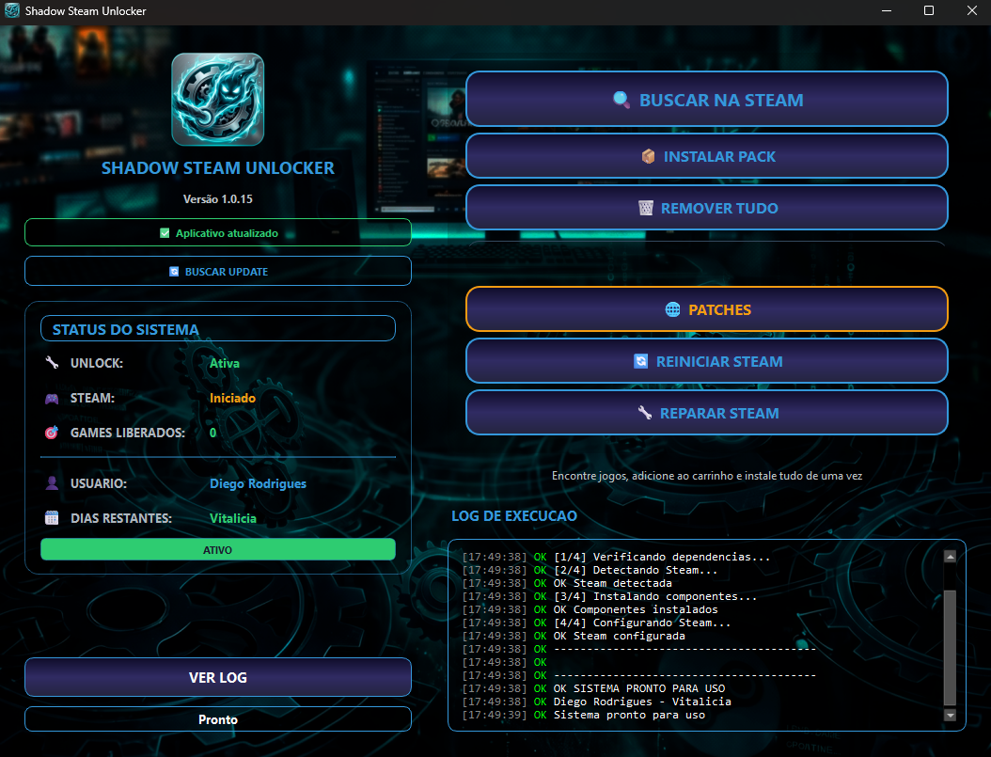The width and height of the screenshot is (991, 757).
Task: Click the execution log scrollbar thumb
Action: tap(950, 648)
